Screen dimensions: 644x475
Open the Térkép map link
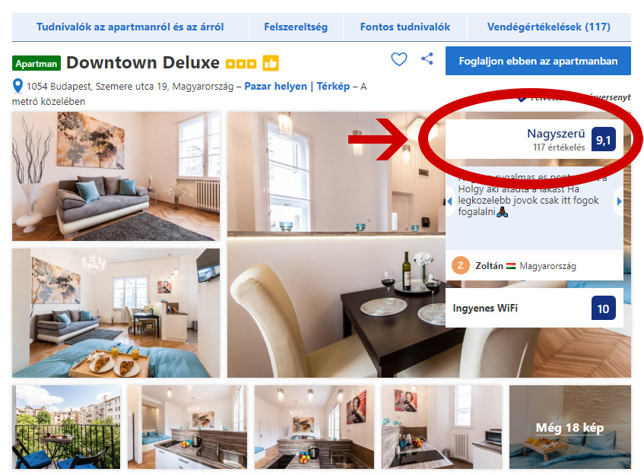click(333, 86)
